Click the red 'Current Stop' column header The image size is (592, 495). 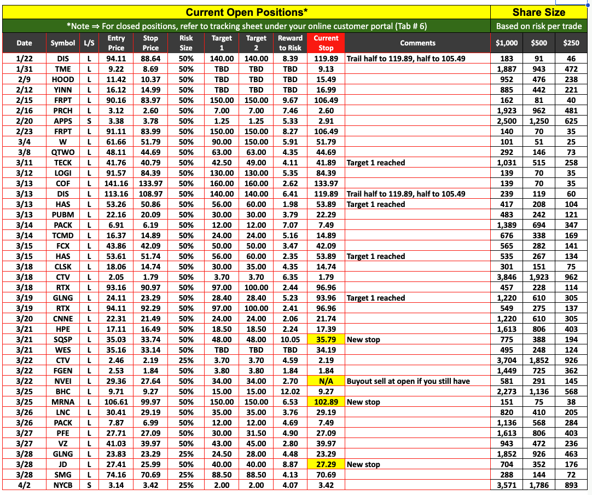point(326,43)
